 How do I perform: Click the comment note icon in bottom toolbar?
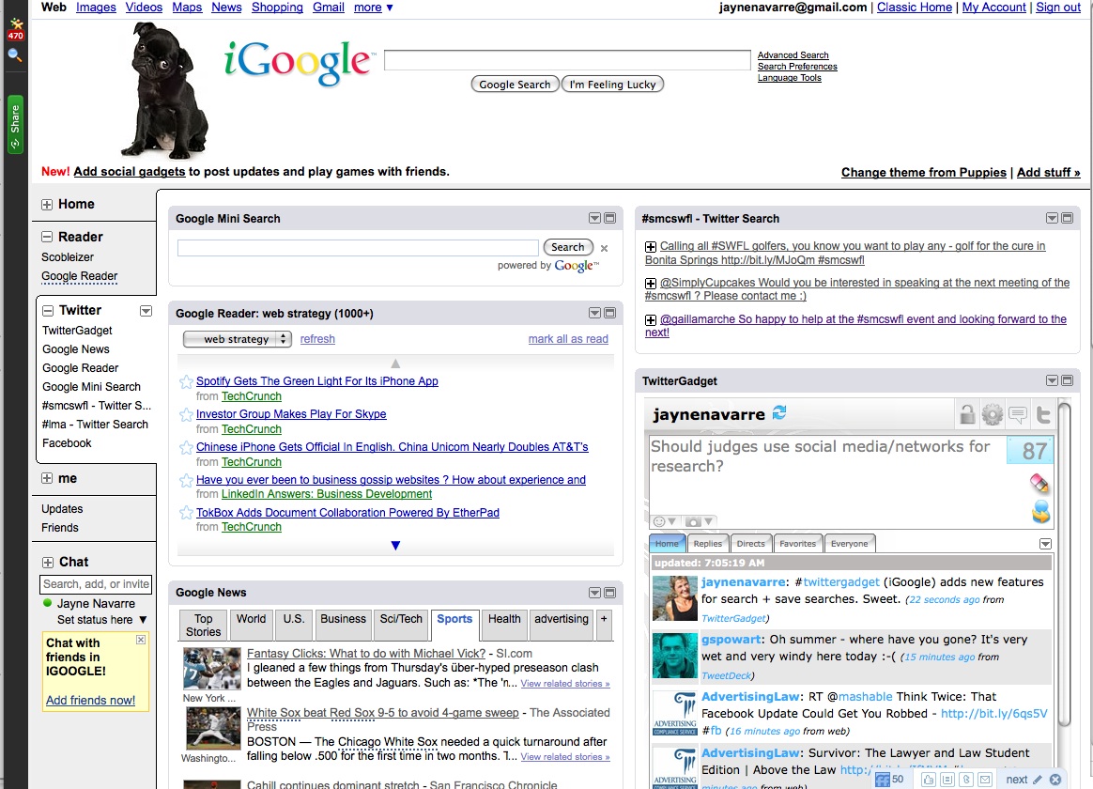(x=947, y=780)
